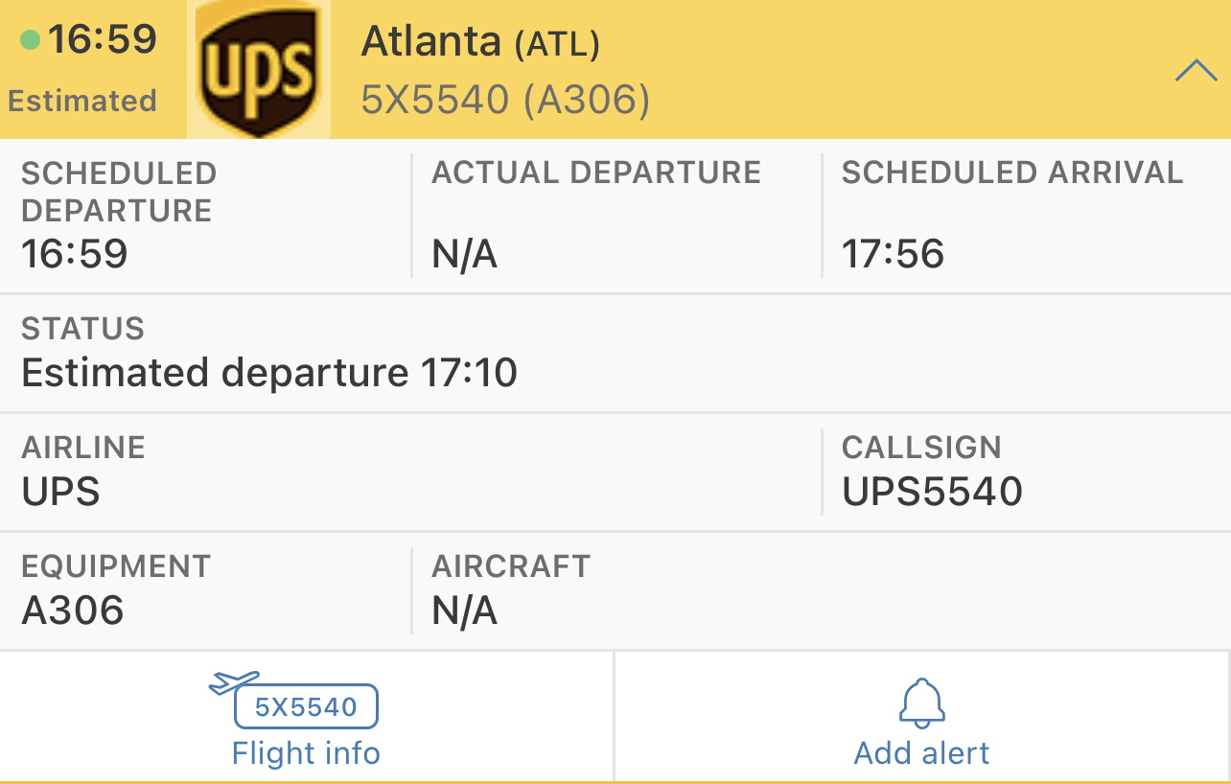Click the Actual Departure N/A field
Screen dimensions: 1231x784
(465, 255)
